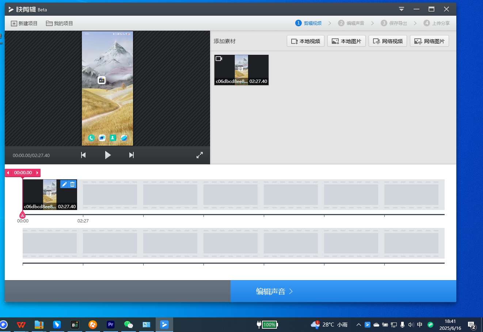This screenshot has width=483, height=332.
Task: Play the video preview
Action: point(107,155)
